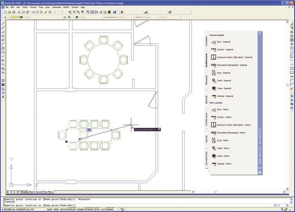The height and width of the screenshot is (212, 295).
Task: Toggle OSNAP in the status bar
Action: click(x=80, y=209)
